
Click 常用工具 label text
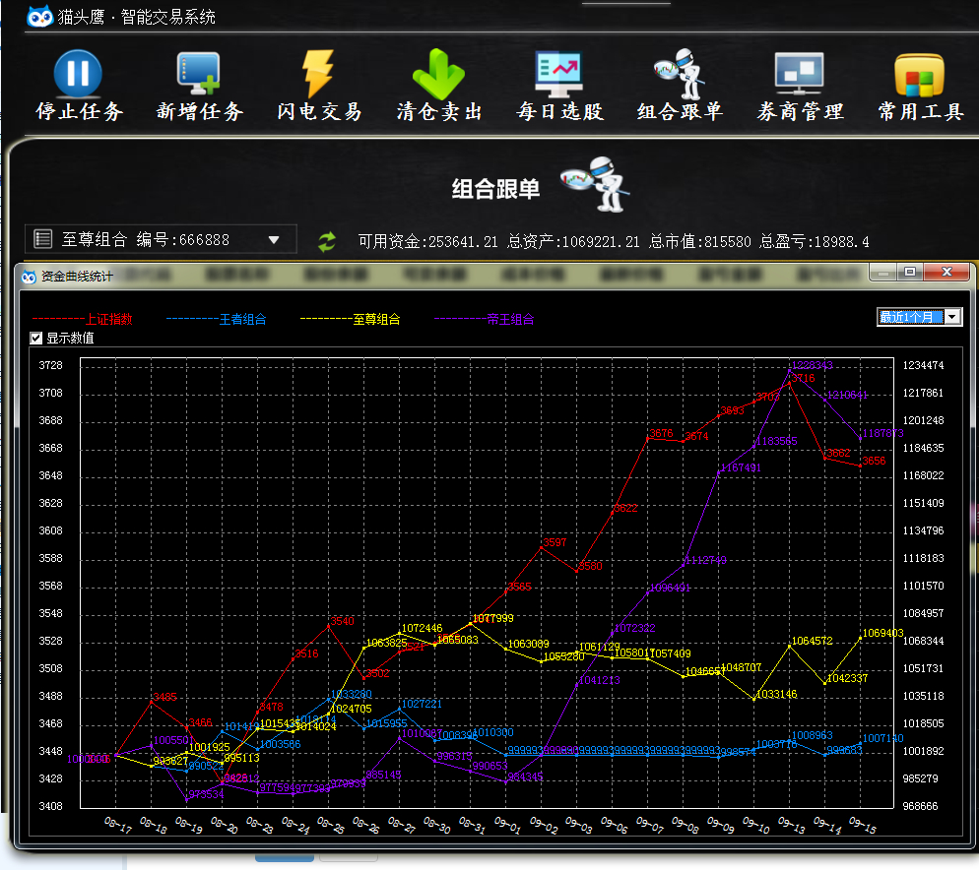pos(920,111)
